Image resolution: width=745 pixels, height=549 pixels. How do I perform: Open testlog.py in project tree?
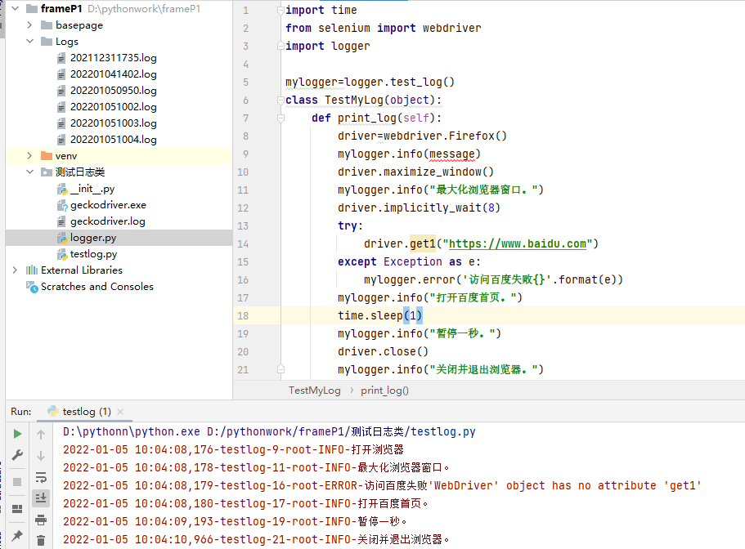click(93, 254)
